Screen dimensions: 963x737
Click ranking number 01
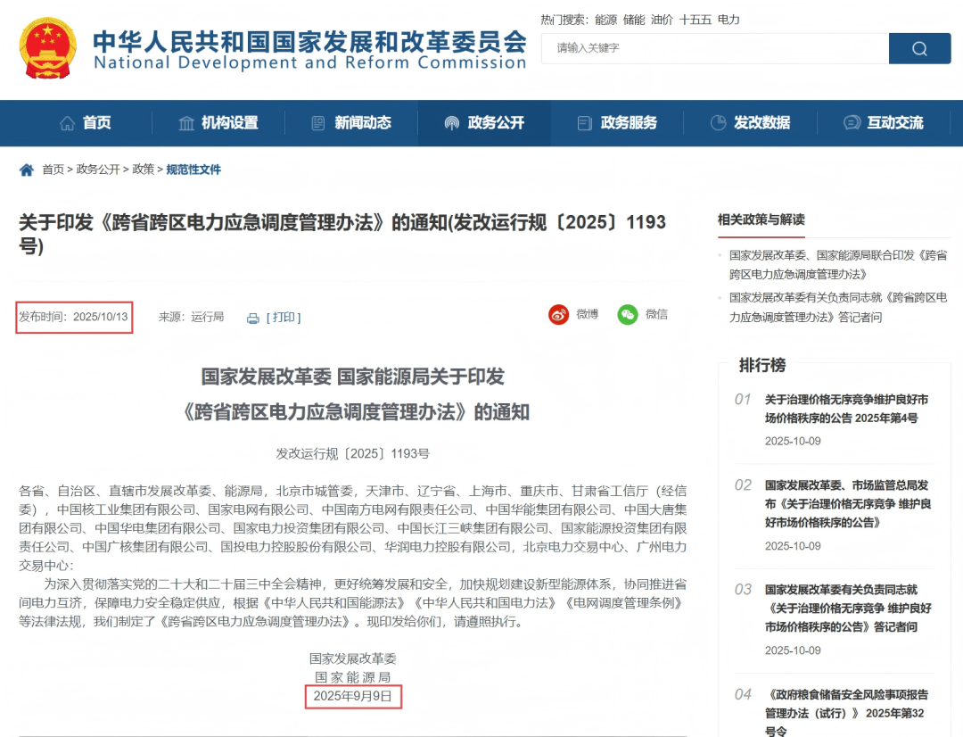point(743,400)
